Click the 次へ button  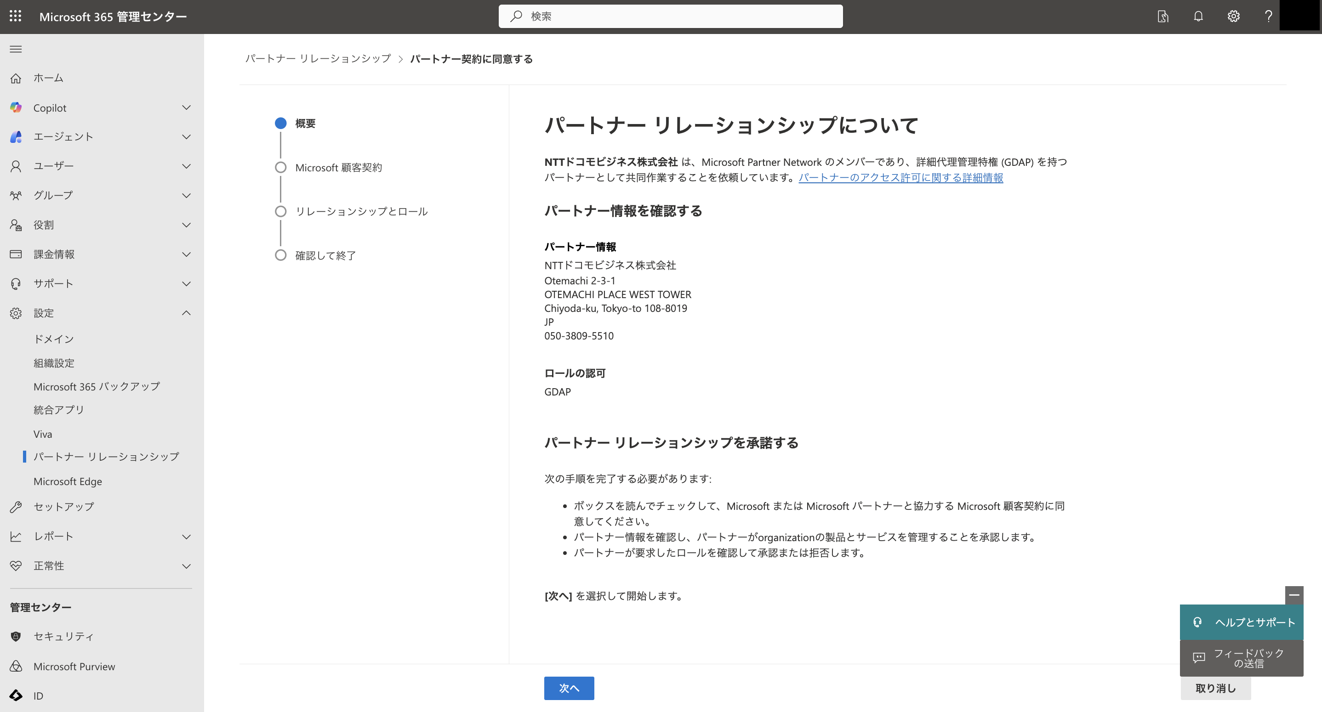click(x=569, y=688)
